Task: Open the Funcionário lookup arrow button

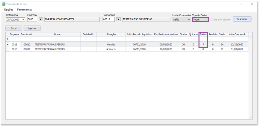Action: tap(118, 20)
